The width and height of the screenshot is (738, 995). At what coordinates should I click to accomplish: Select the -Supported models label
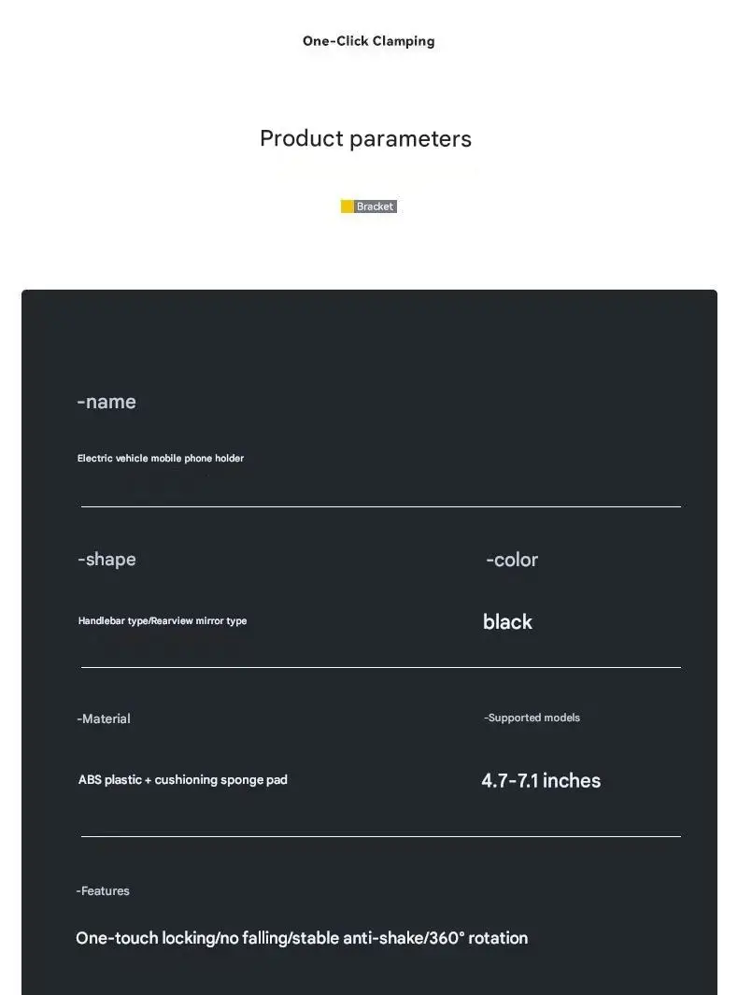click(x=532, y=718)
